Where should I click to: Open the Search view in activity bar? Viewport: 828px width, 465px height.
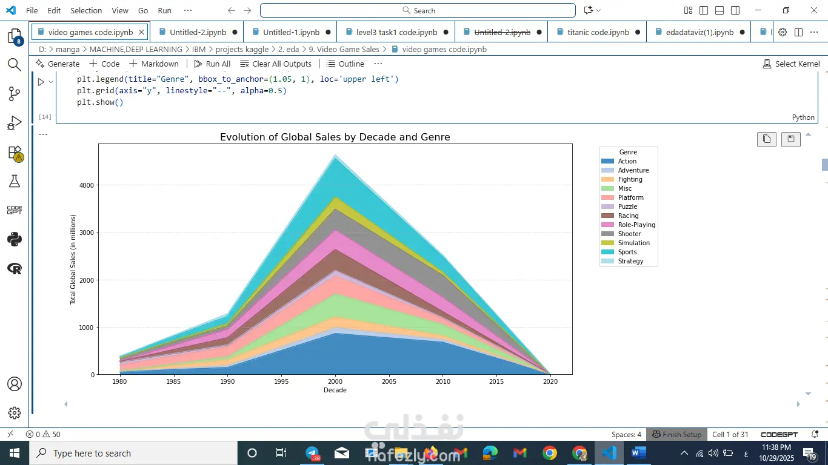(15, 65)
